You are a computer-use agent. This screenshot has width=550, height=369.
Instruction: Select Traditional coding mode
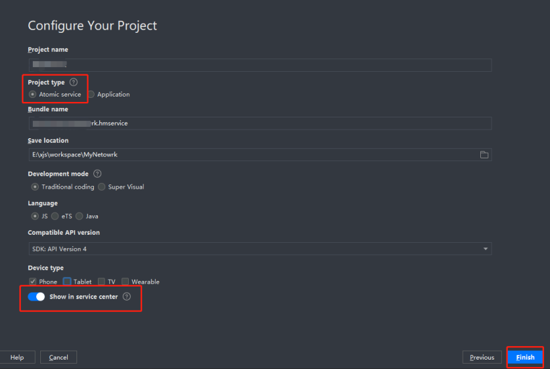[35, 187]
